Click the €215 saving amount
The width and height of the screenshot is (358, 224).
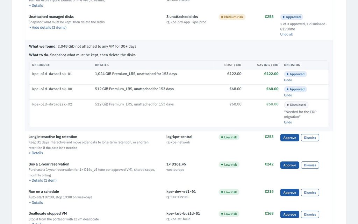[269, 191]
